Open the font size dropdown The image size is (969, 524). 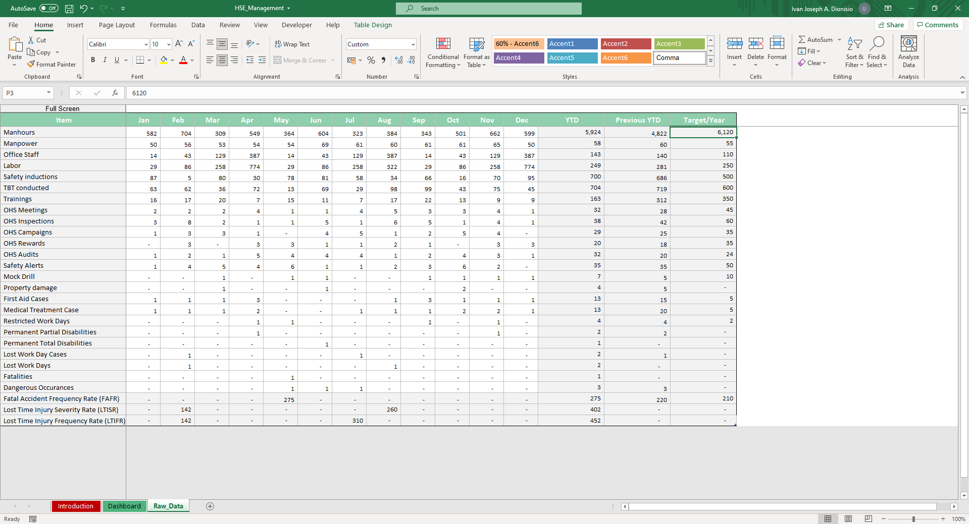point(169,44)
